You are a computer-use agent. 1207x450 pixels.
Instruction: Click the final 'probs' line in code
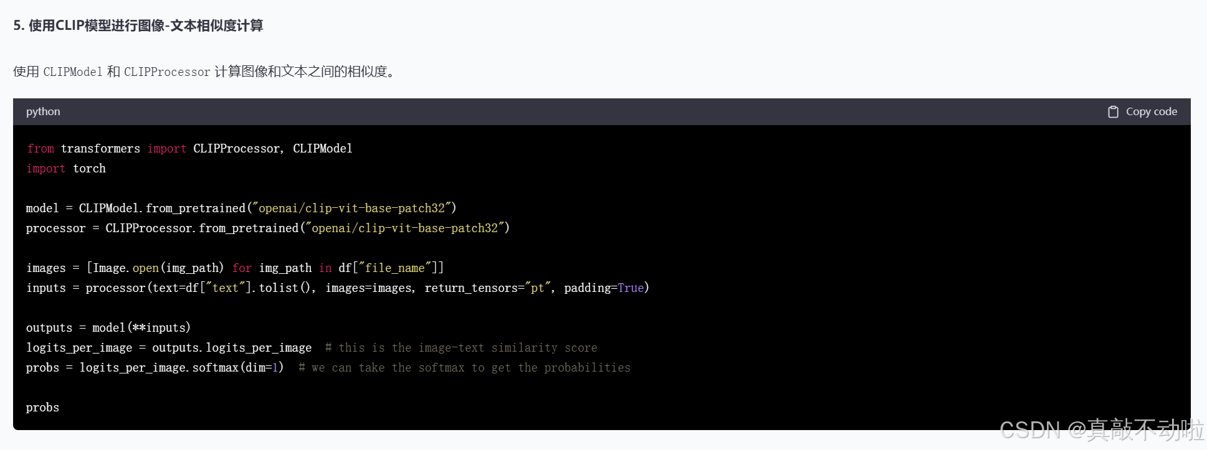coord(43,408)
